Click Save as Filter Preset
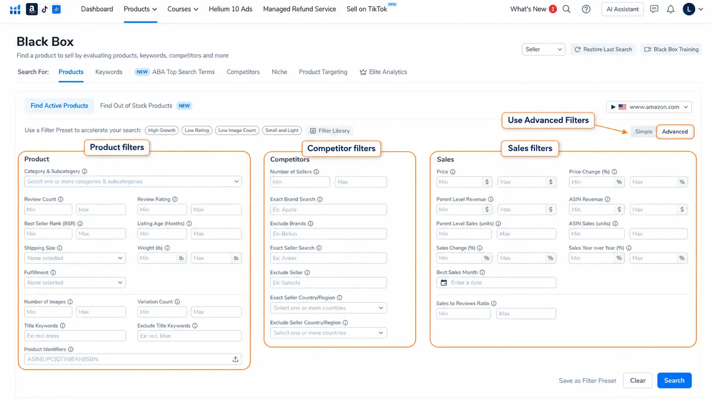This screenshot has height=400, width=711. point(587,381)
